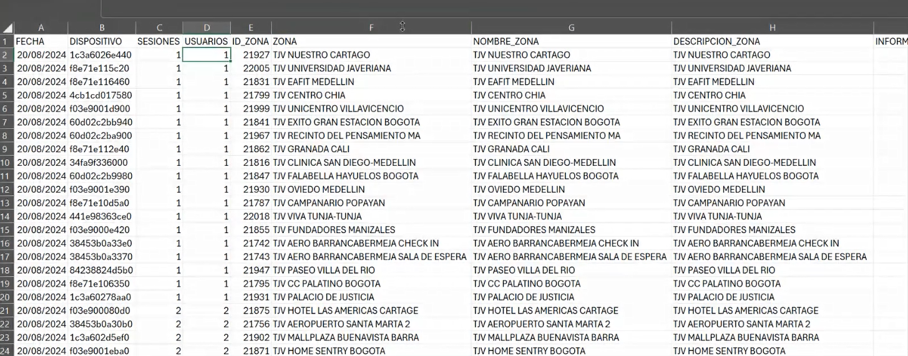Click the SESIONES header cell
The height and width of the screenshot is (356, 908).
point(159,41)
